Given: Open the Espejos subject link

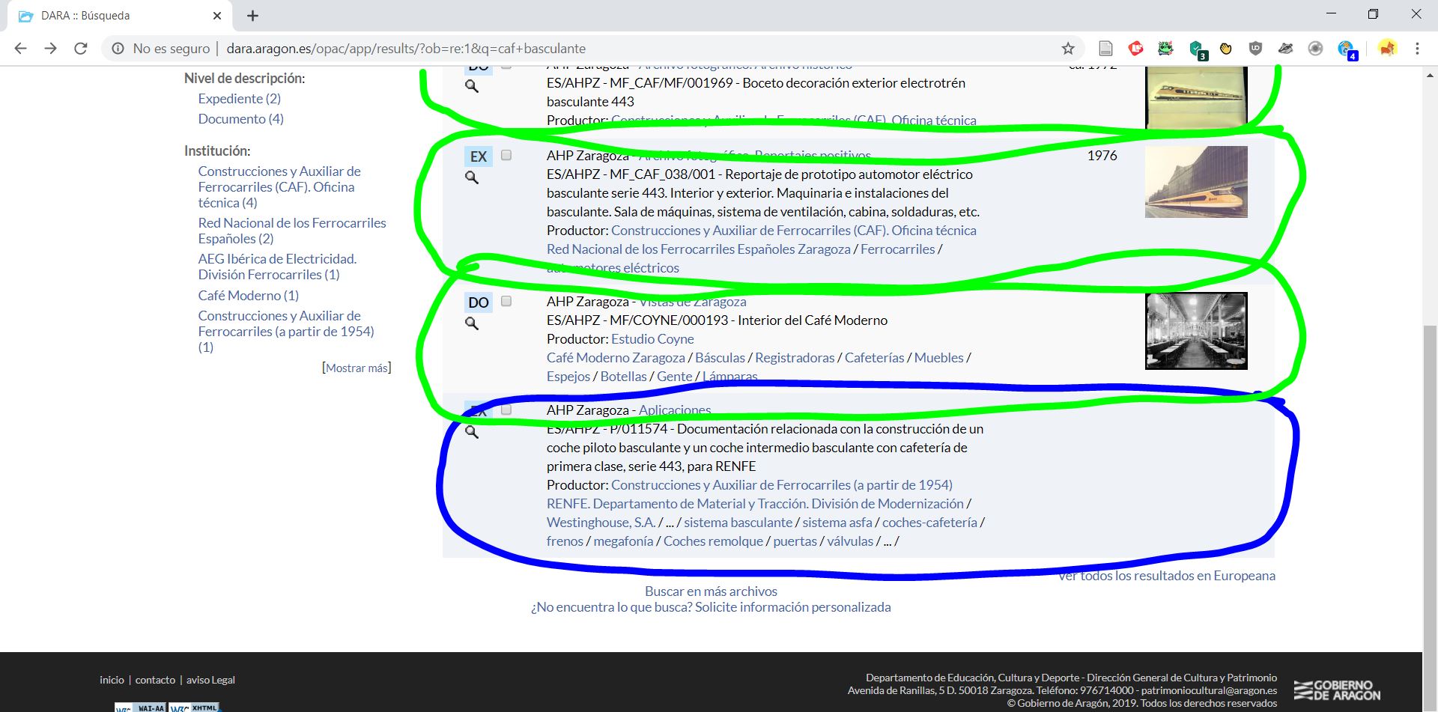Looking at the screenshot, I should [x=568, y=377].
